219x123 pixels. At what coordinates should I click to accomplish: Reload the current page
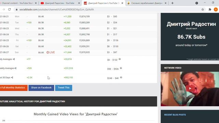point(9,10)
